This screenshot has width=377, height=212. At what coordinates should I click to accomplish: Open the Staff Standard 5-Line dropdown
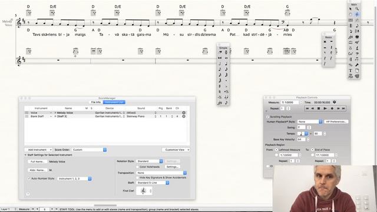pos(153,183)
